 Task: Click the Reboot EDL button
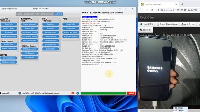(51, 49)
